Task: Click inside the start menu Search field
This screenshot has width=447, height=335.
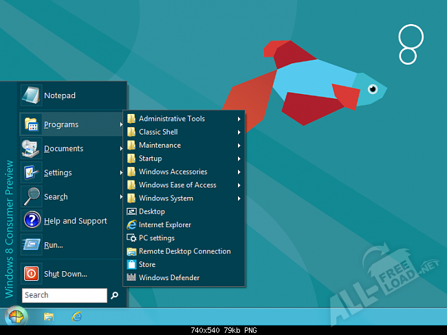Action: point(64,295)
